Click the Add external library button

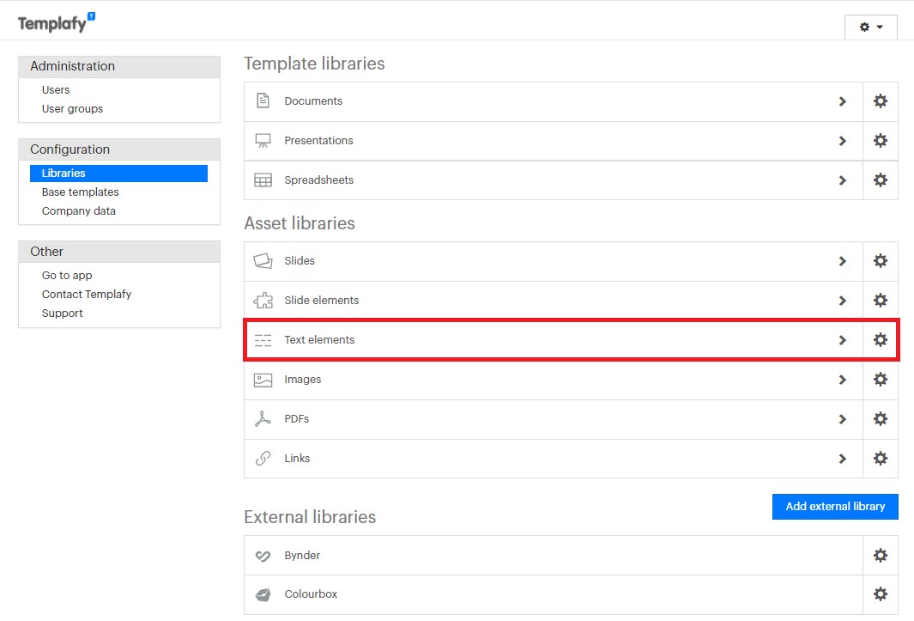coord(834,506)
